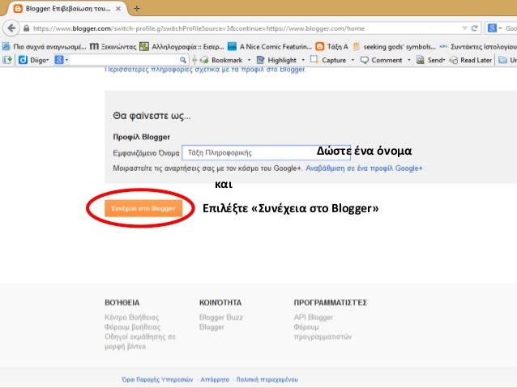Expand the Bookmark dropdown arrow
Screen dimensions: 517x388
click(249, 60)
